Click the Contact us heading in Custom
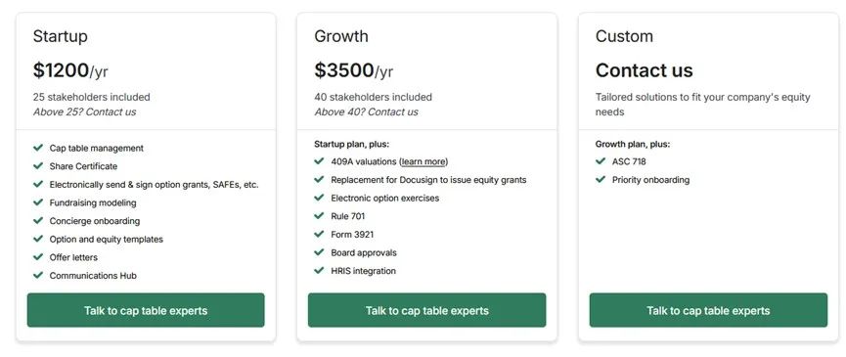846x357 pixels. pos(645,70)
